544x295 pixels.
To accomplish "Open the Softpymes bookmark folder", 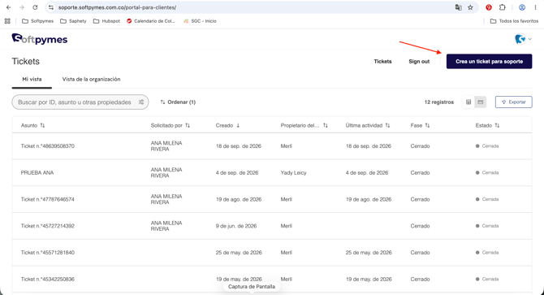I will pyautogui.click(x=38, y=21).
